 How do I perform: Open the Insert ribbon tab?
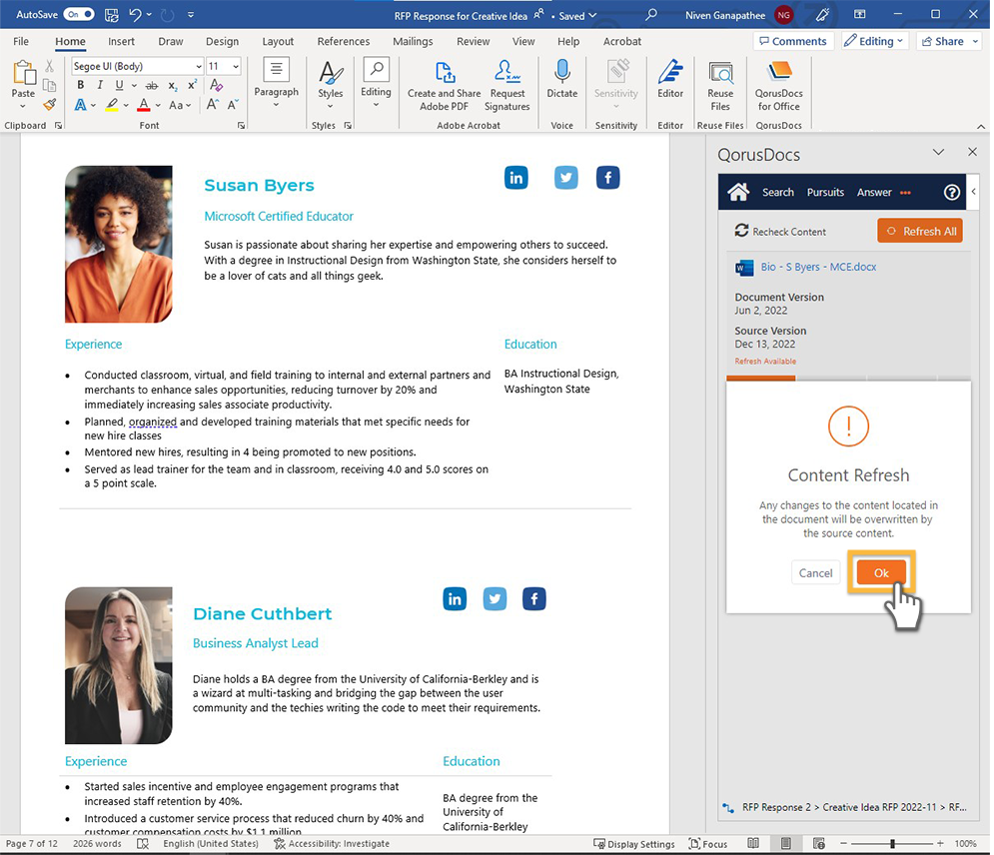pyautogui.click(x=121, y=41)
